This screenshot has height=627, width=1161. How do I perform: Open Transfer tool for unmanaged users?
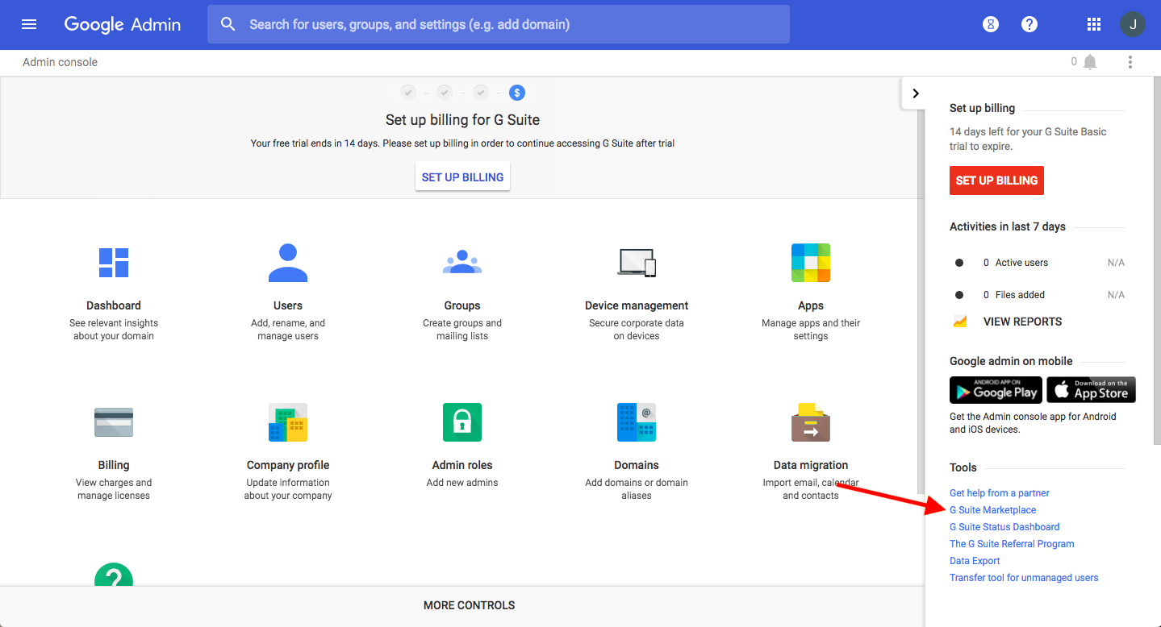(1024, 578)
